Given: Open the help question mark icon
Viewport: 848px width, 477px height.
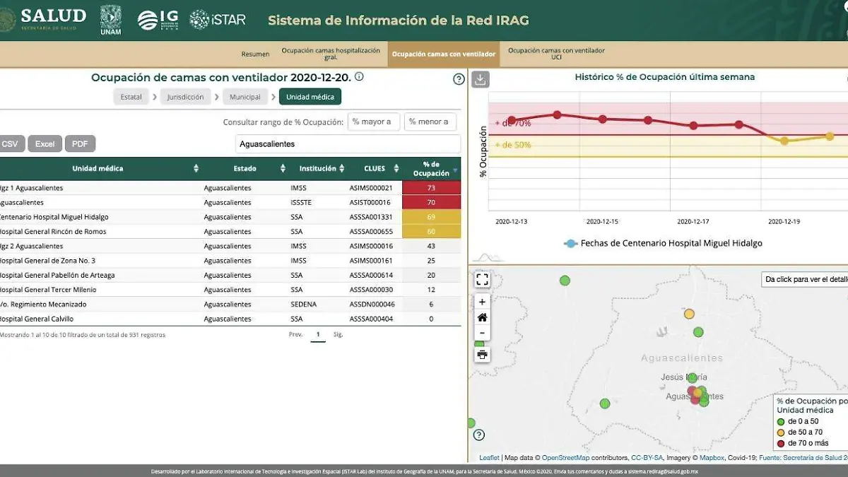Looking at the screenshot, I should 459,79.
